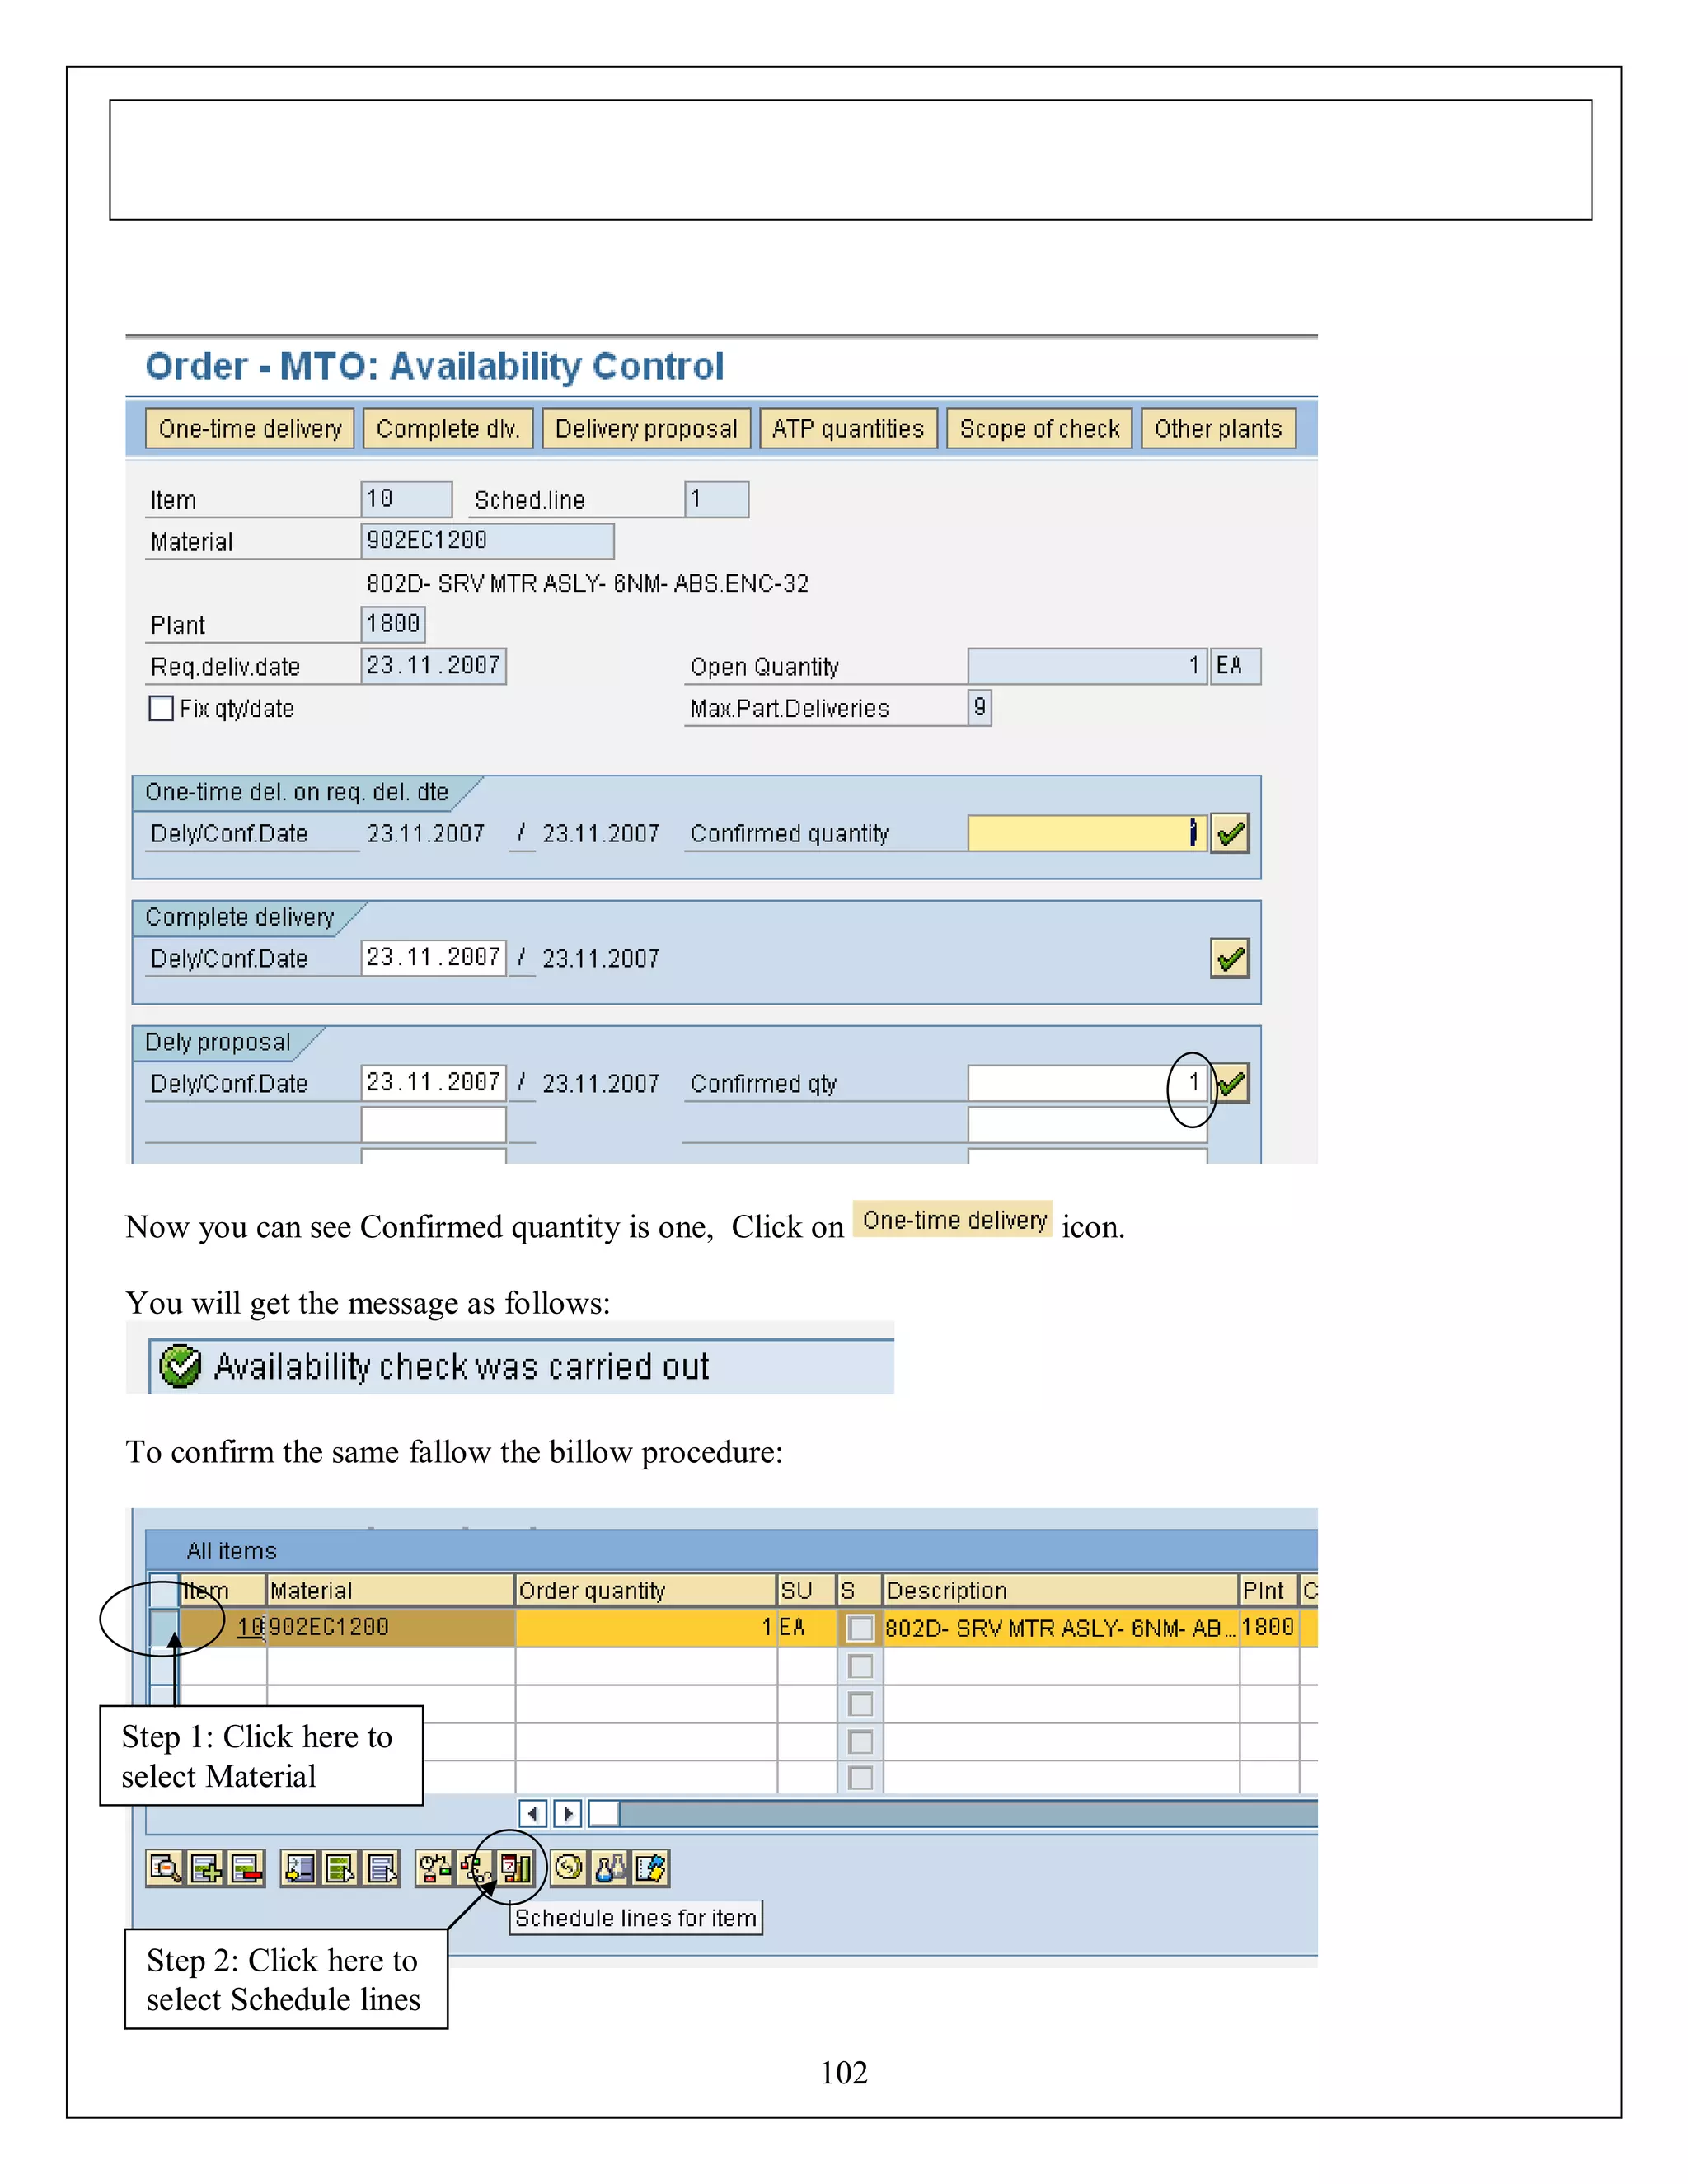This screenshot has width=1688, height=2184.
Task: Click the One-time delivery button
Action: pyautogui.click(x=250, y=429)
